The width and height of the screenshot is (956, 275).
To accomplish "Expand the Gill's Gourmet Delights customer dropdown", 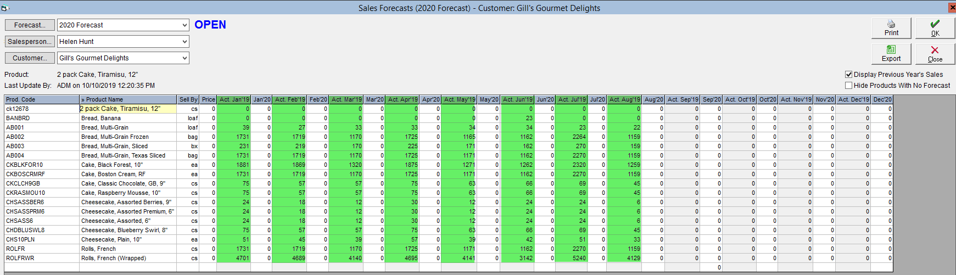I will 185,58.
